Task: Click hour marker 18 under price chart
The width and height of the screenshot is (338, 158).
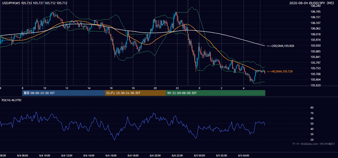Action: click(x=133, y=88)
